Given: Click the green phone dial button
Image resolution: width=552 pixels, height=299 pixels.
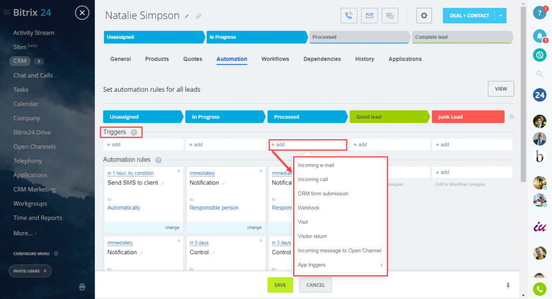Looking at the screenshot, I should point(539,289).
